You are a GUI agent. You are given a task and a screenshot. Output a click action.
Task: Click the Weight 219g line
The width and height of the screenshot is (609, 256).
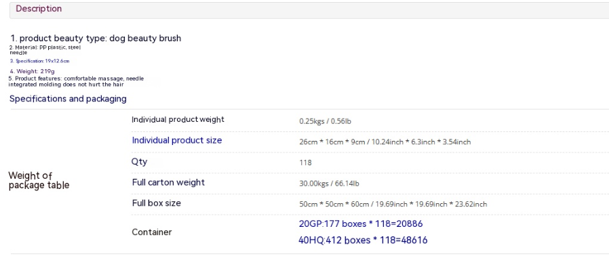33,71
